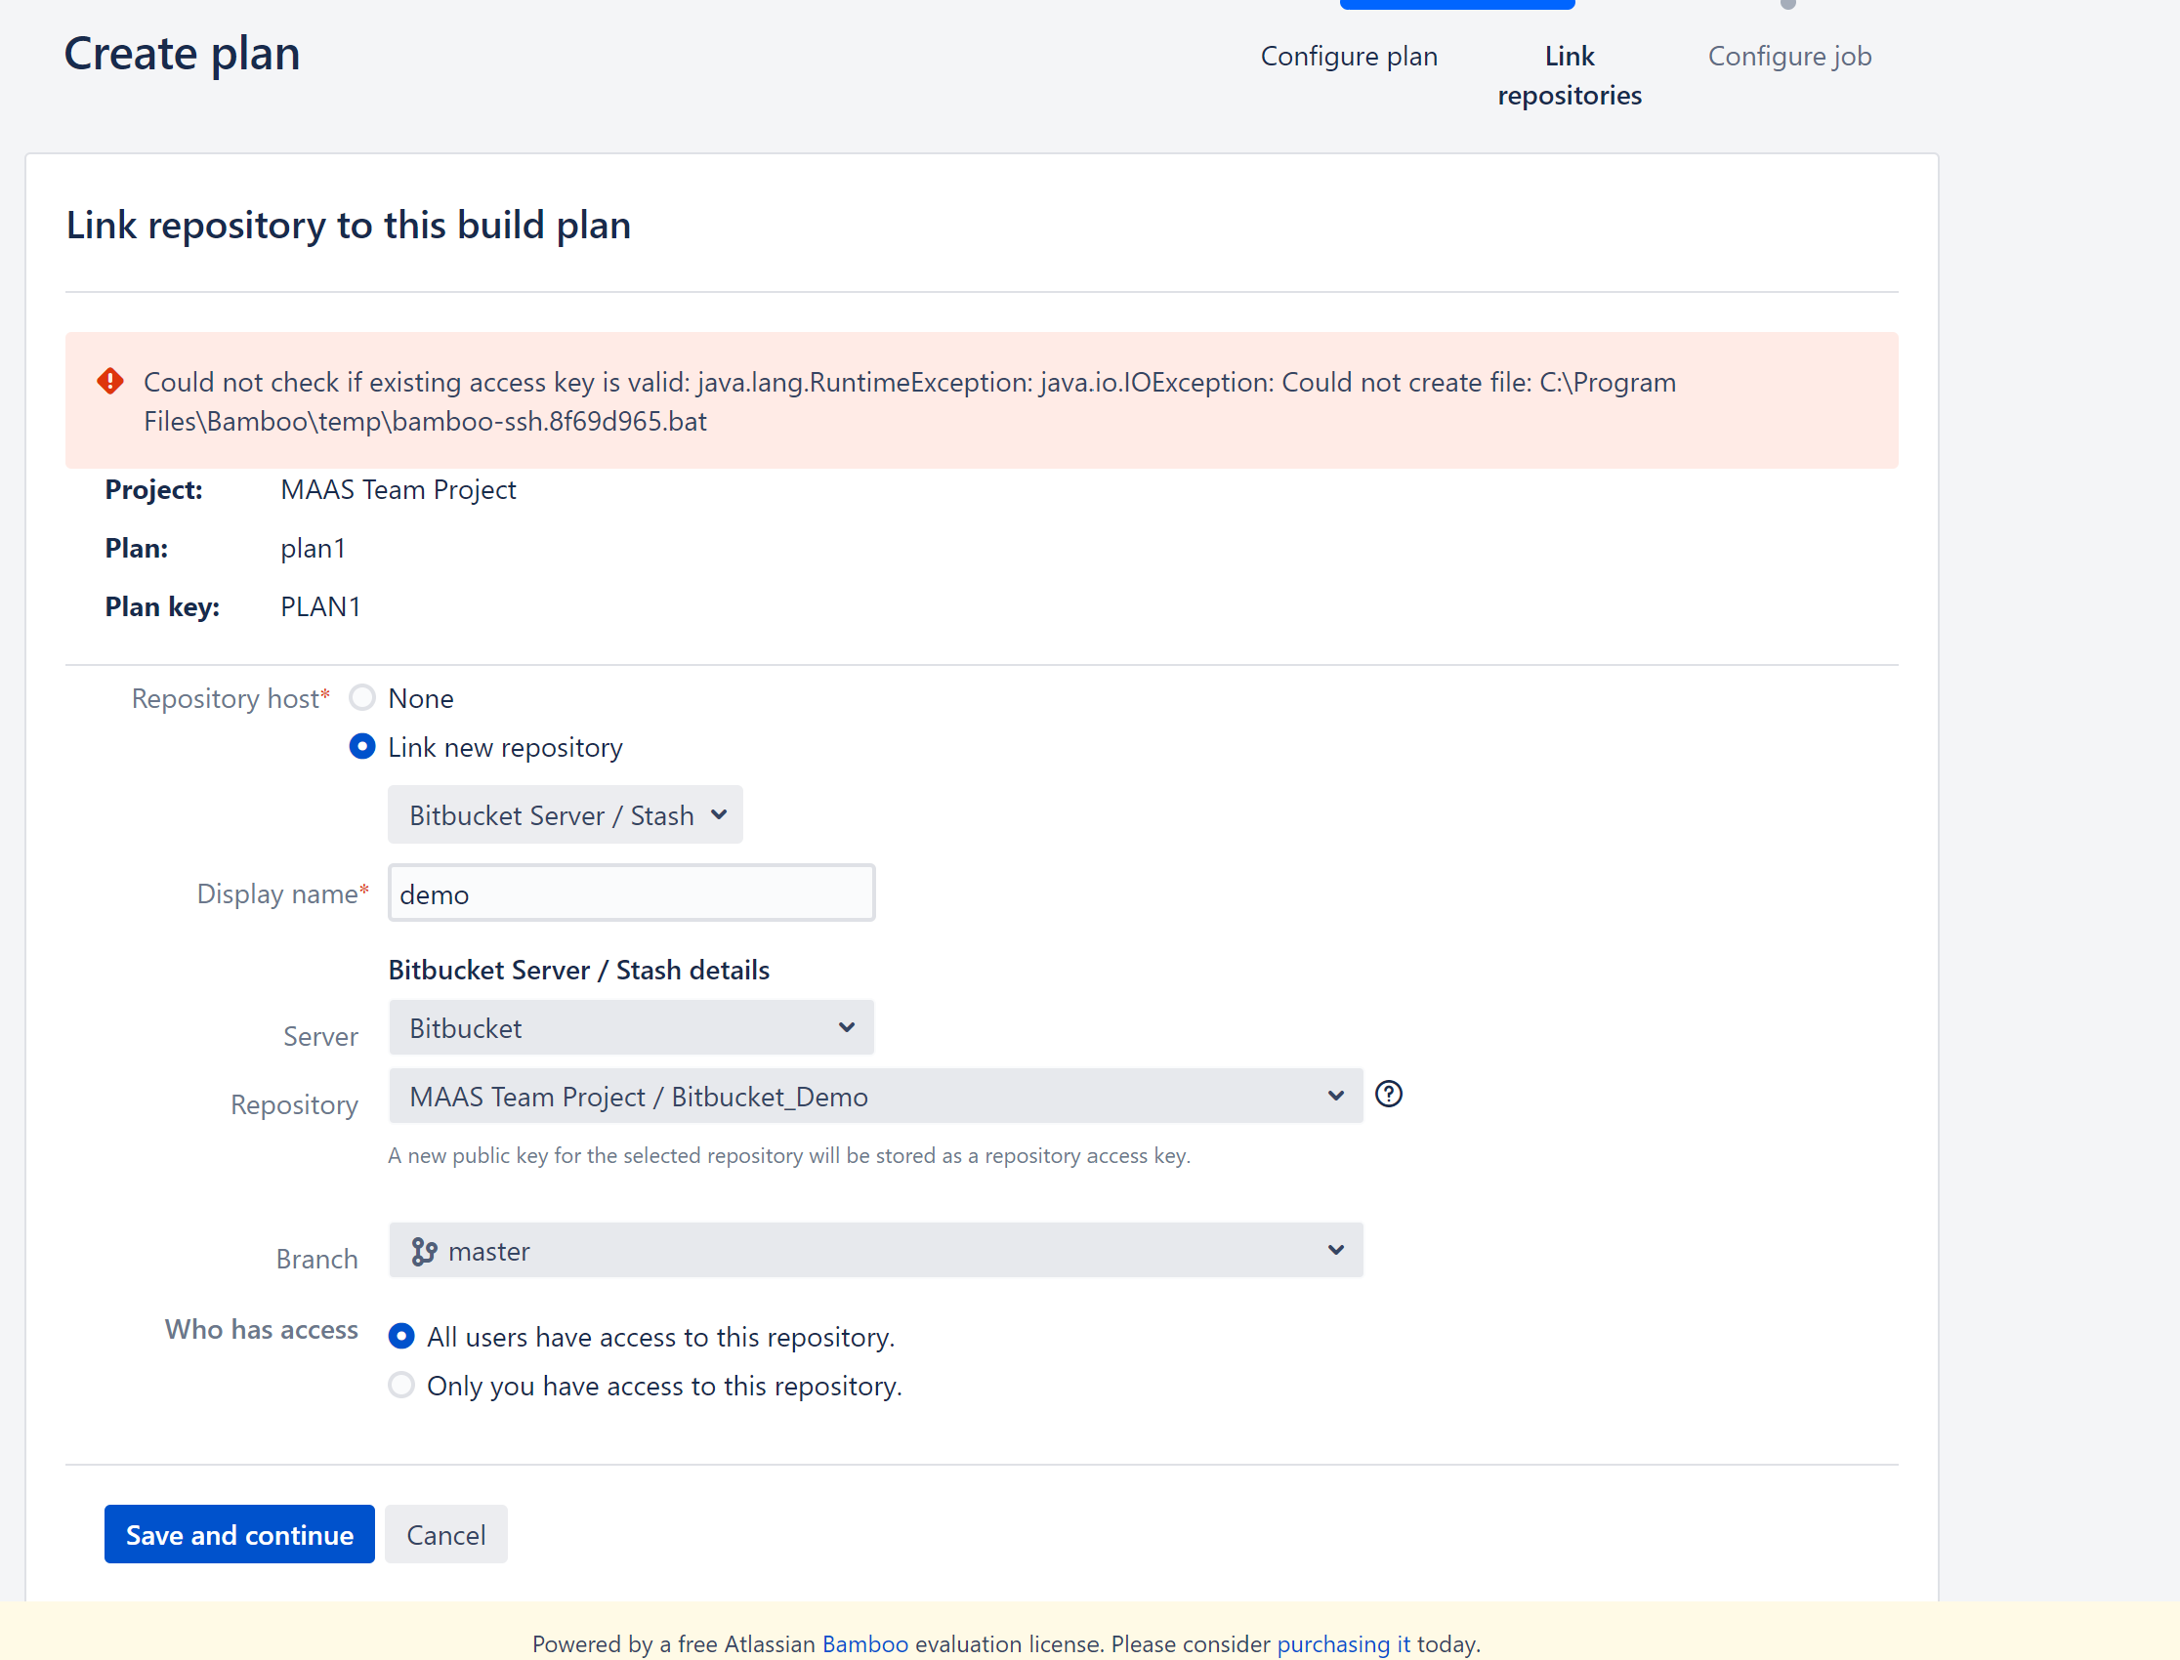Choose Only you have access to this repository

pyautogui.click(x=401, y=1385)
